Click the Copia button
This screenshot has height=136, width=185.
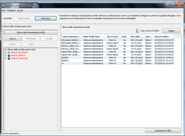[31, 44]
